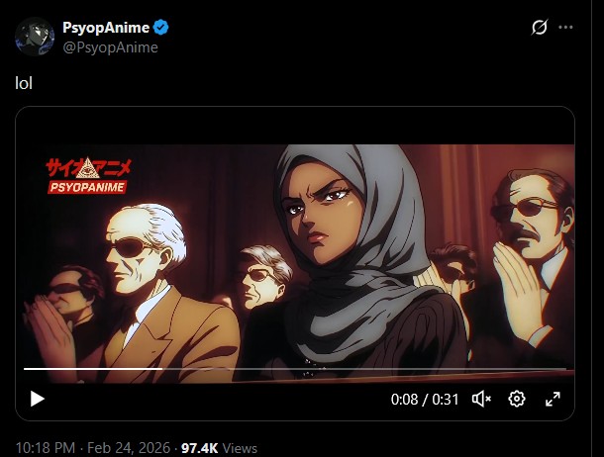Click the end of the played progress segment
The width and height of the screenshot is (604, 457).
pos(161,369)
